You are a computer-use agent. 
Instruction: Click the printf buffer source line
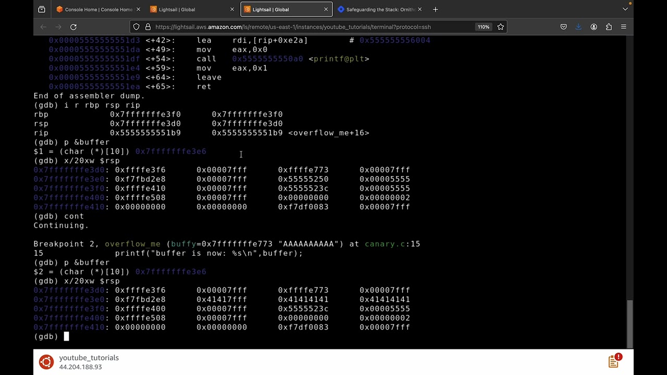click(208, 253)
